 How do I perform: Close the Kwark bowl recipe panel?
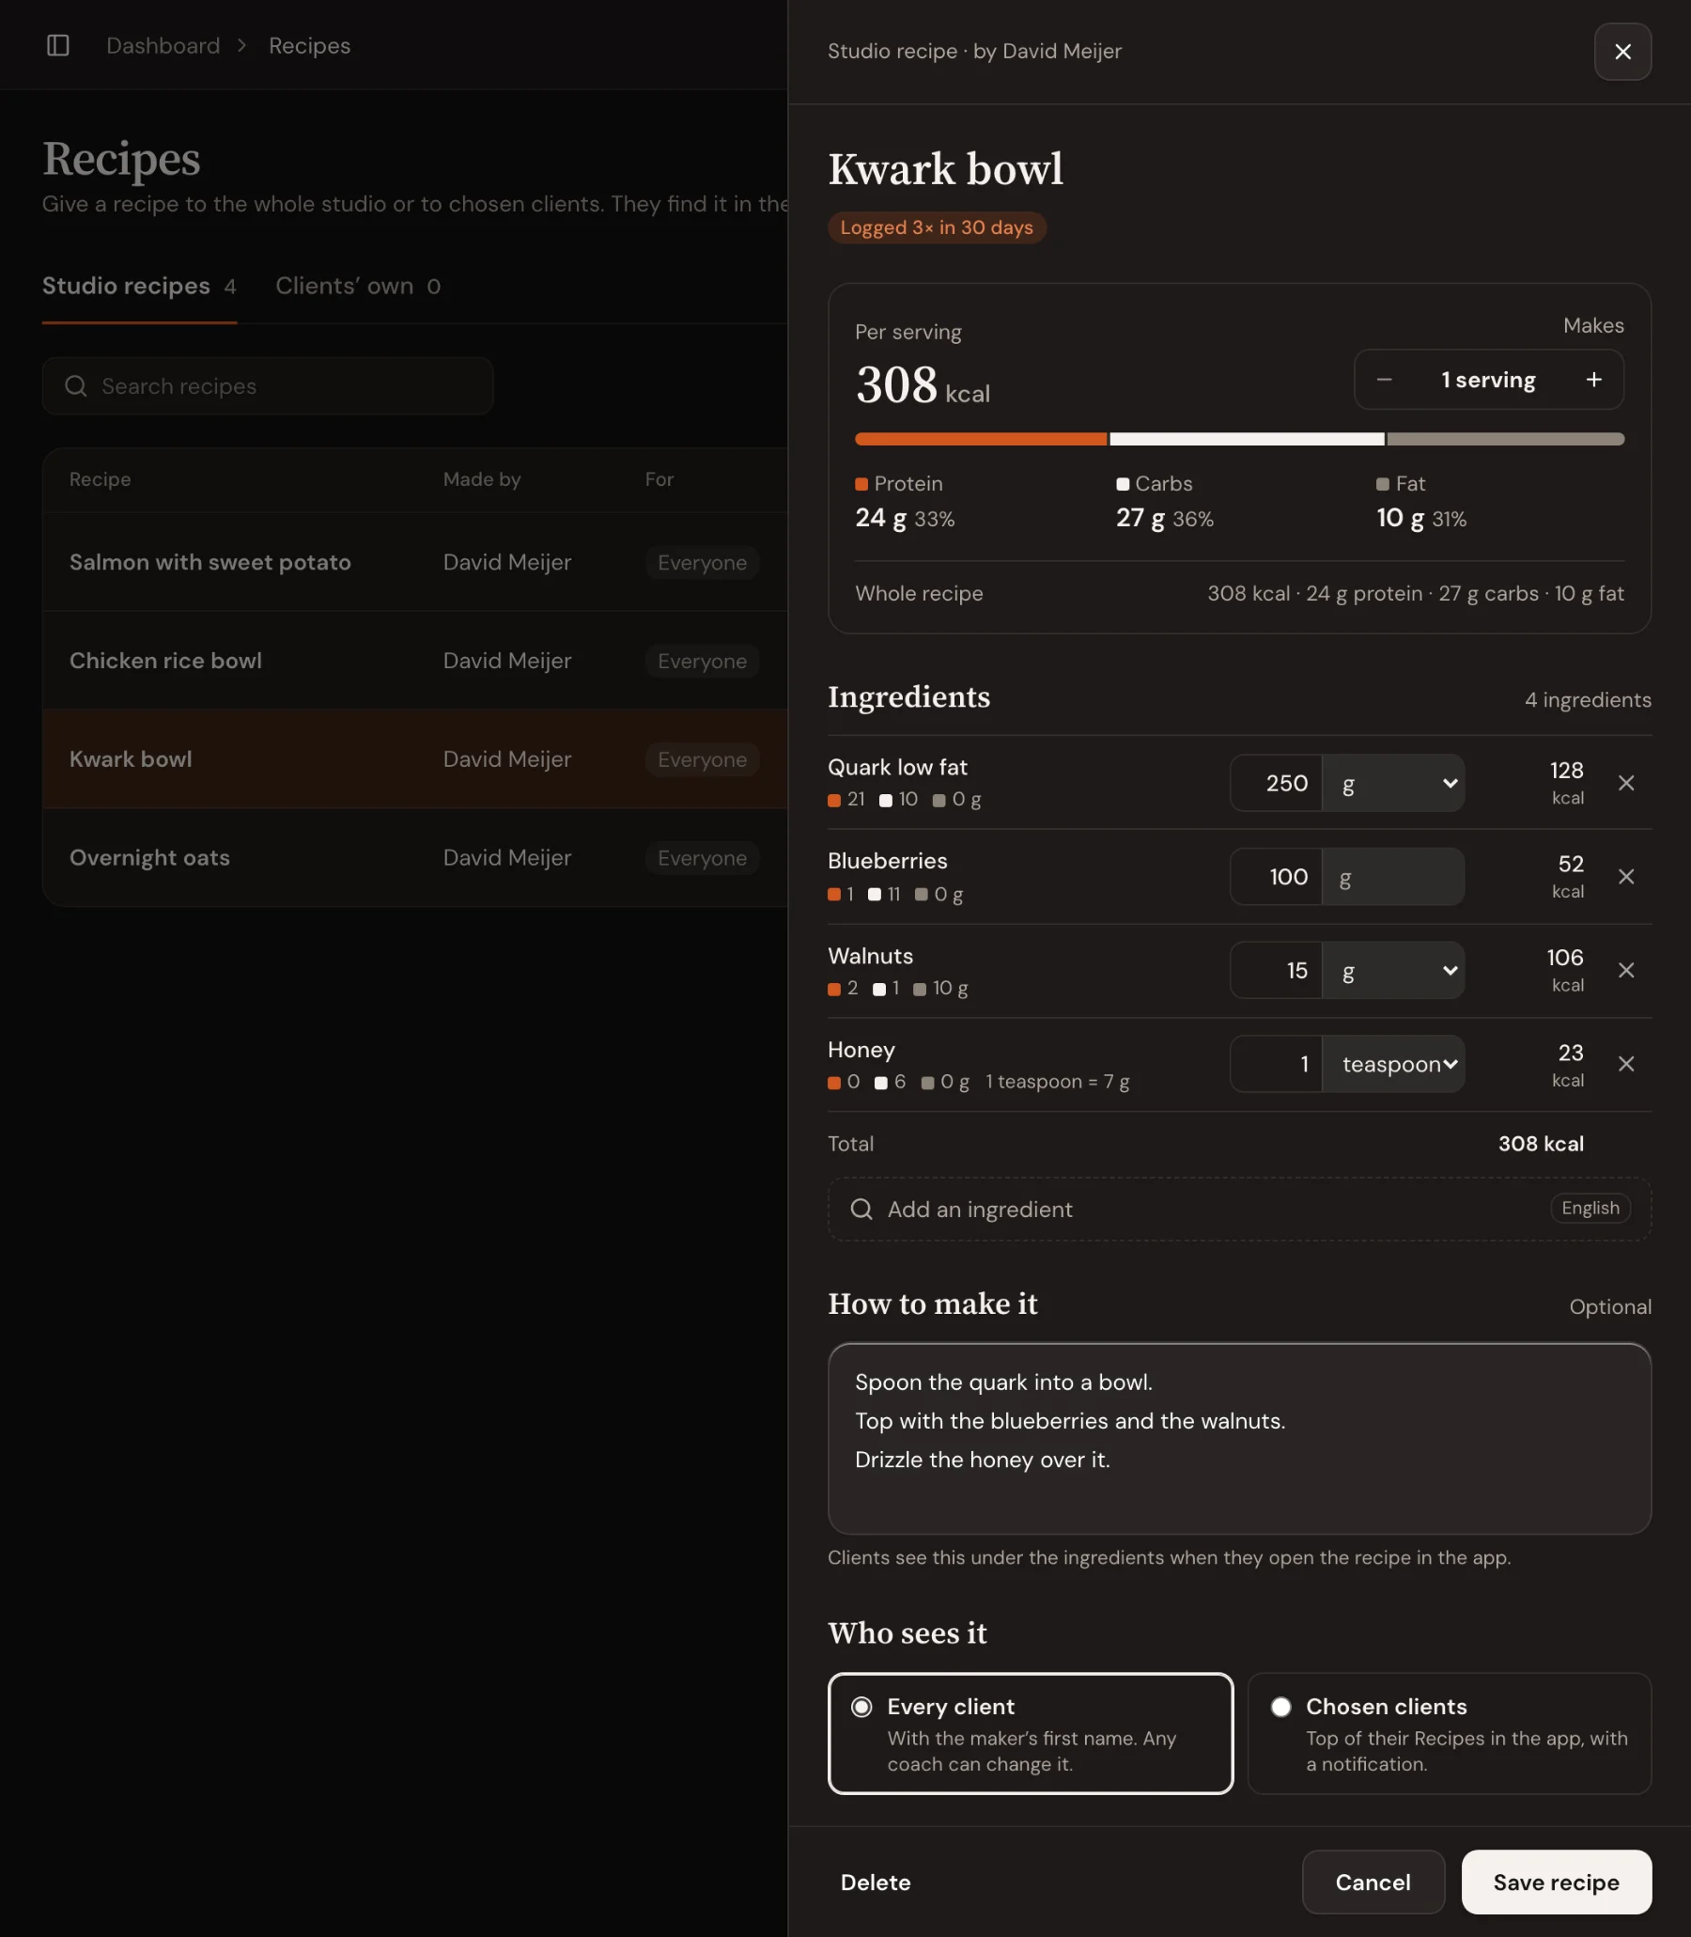click(x=1622, y=52)
